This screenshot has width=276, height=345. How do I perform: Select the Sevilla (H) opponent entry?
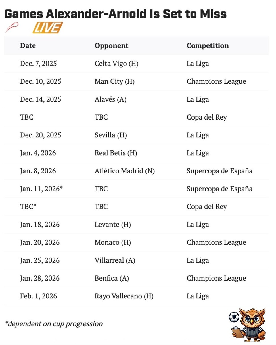110,135
